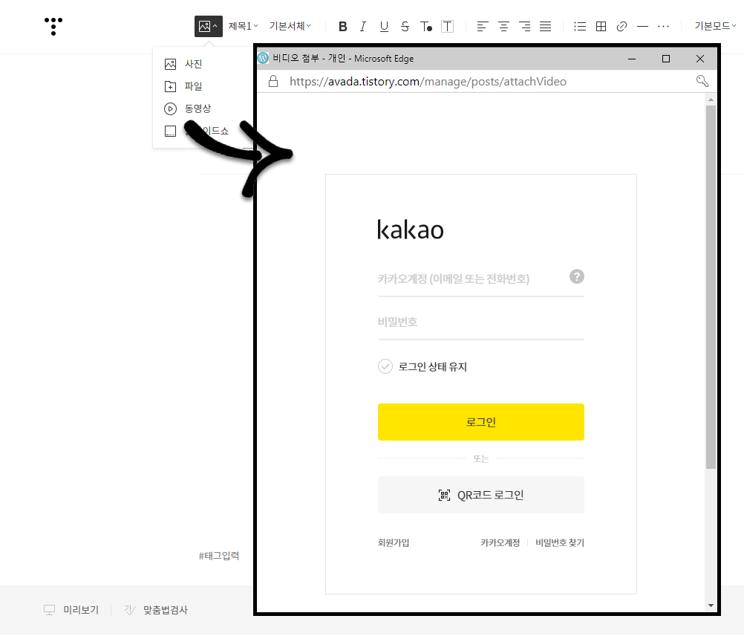
Task: Click the yellow 로그인 button
Action: [x=480, y=422]
